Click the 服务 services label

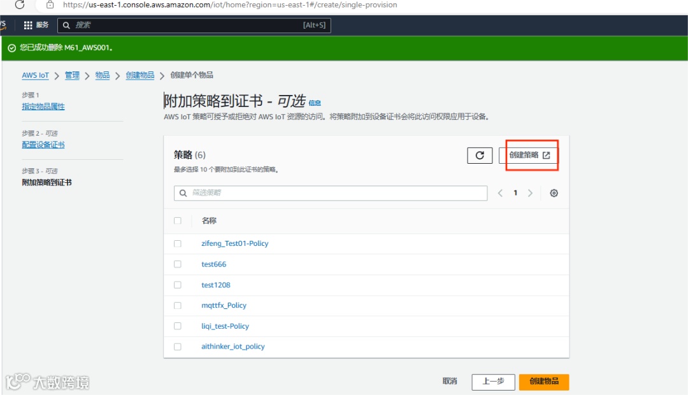[42, 25]
